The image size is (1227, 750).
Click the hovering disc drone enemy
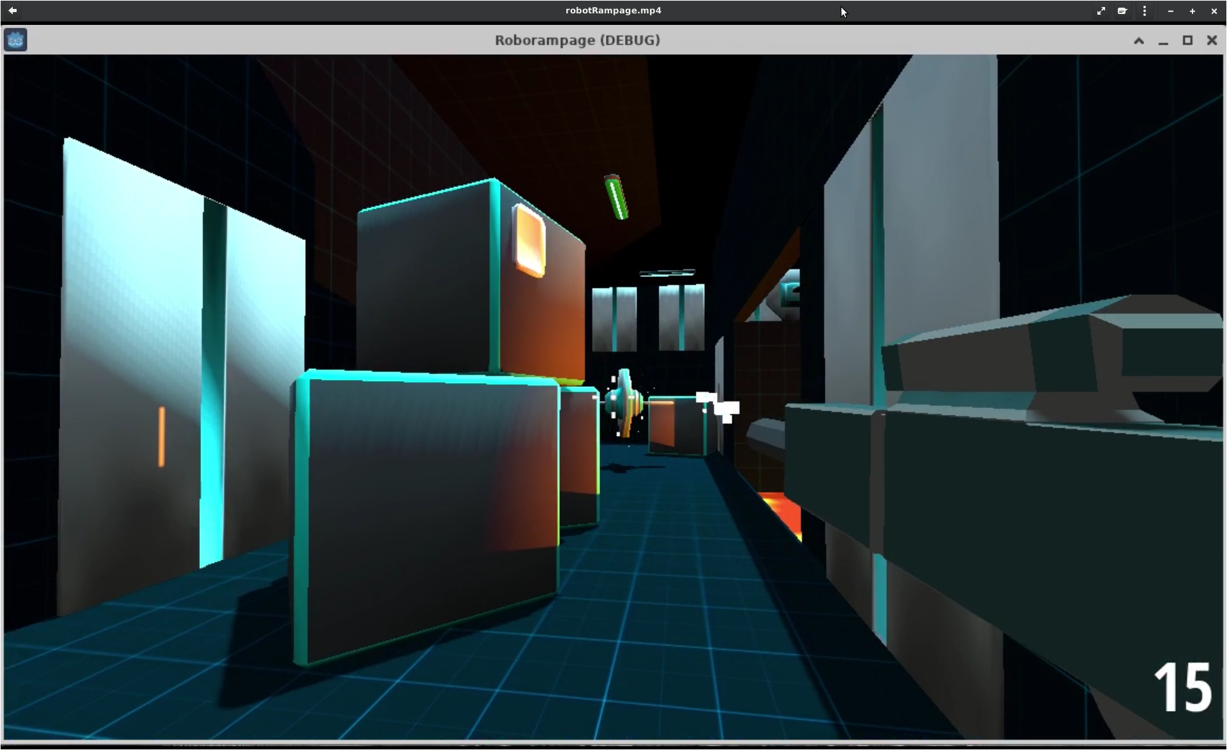click(622, 402)
